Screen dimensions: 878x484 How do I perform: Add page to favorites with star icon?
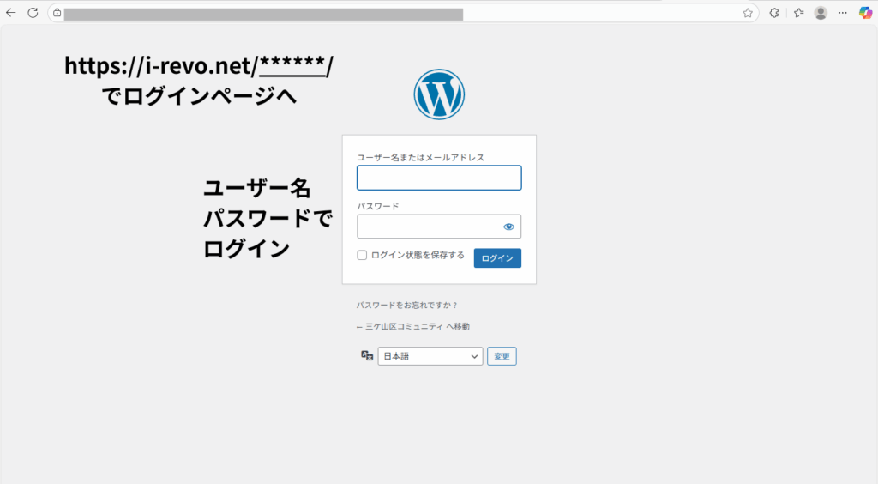click(748, 13)
